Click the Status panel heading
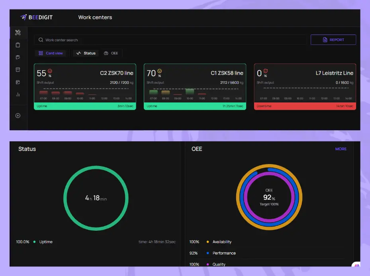 coord(27,149)
